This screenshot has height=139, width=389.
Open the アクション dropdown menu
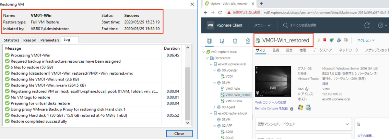[x=366, y=41]
